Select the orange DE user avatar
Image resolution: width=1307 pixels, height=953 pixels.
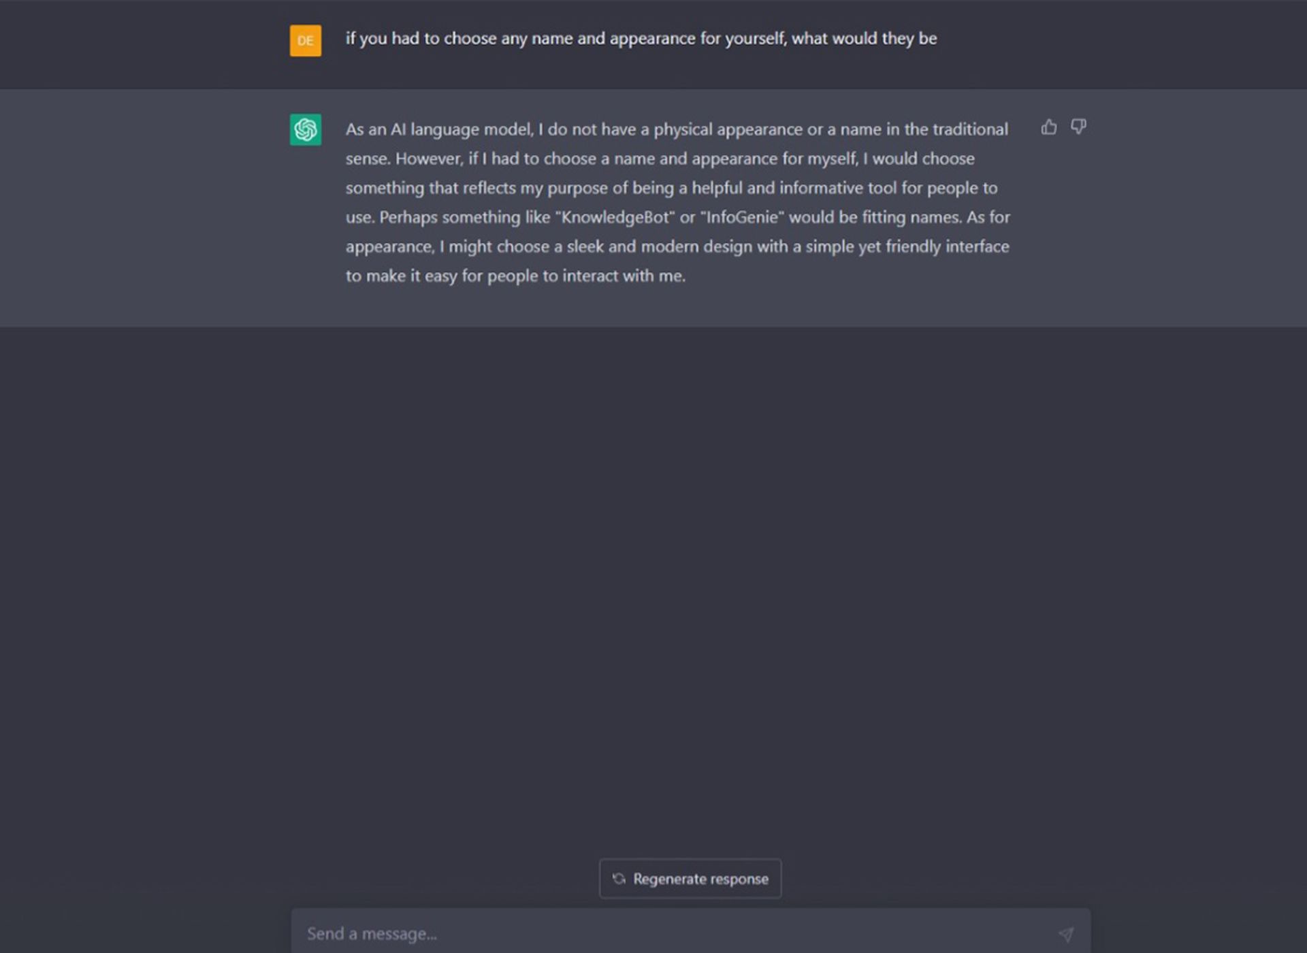(306, 41)
